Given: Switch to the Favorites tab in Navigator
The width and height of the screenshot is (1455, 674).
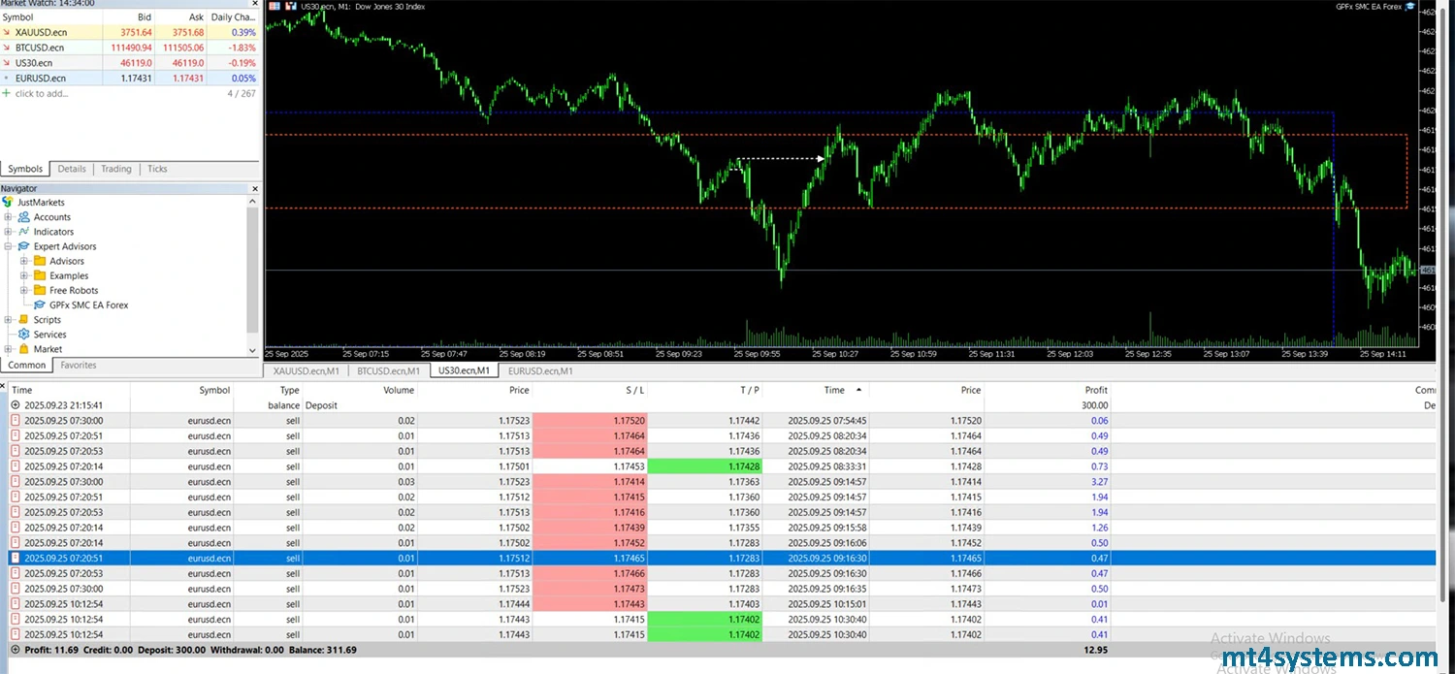Looking at the screenshot, I should pos(79,366).
